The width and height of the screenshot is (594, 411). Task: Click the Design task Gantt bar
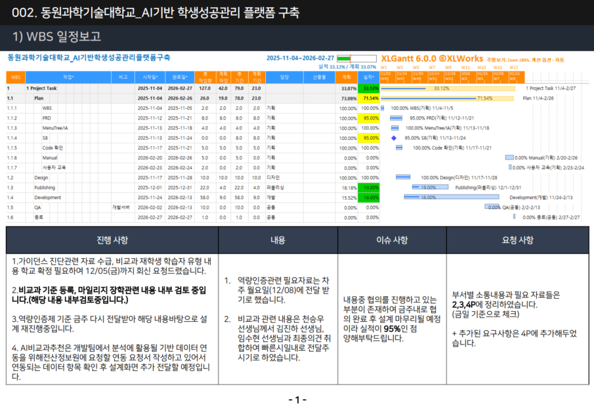tap(403, 177)
